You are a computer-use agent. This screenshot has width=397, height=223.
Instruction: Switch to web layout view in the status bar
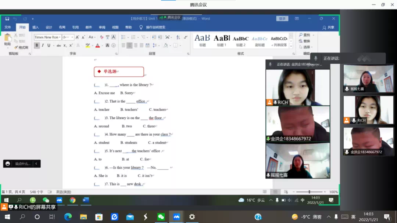pos(286,192)
